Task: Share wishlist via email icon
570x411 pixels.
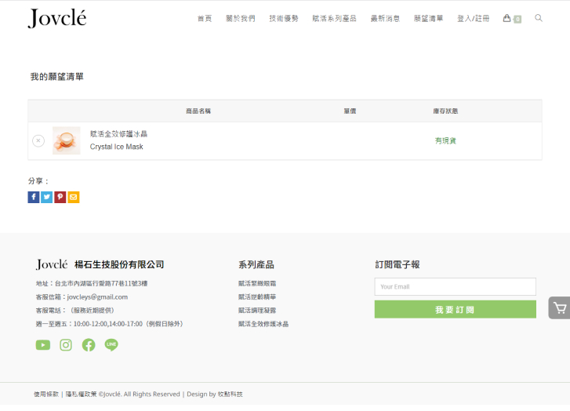Action: [x=74, y=198]
